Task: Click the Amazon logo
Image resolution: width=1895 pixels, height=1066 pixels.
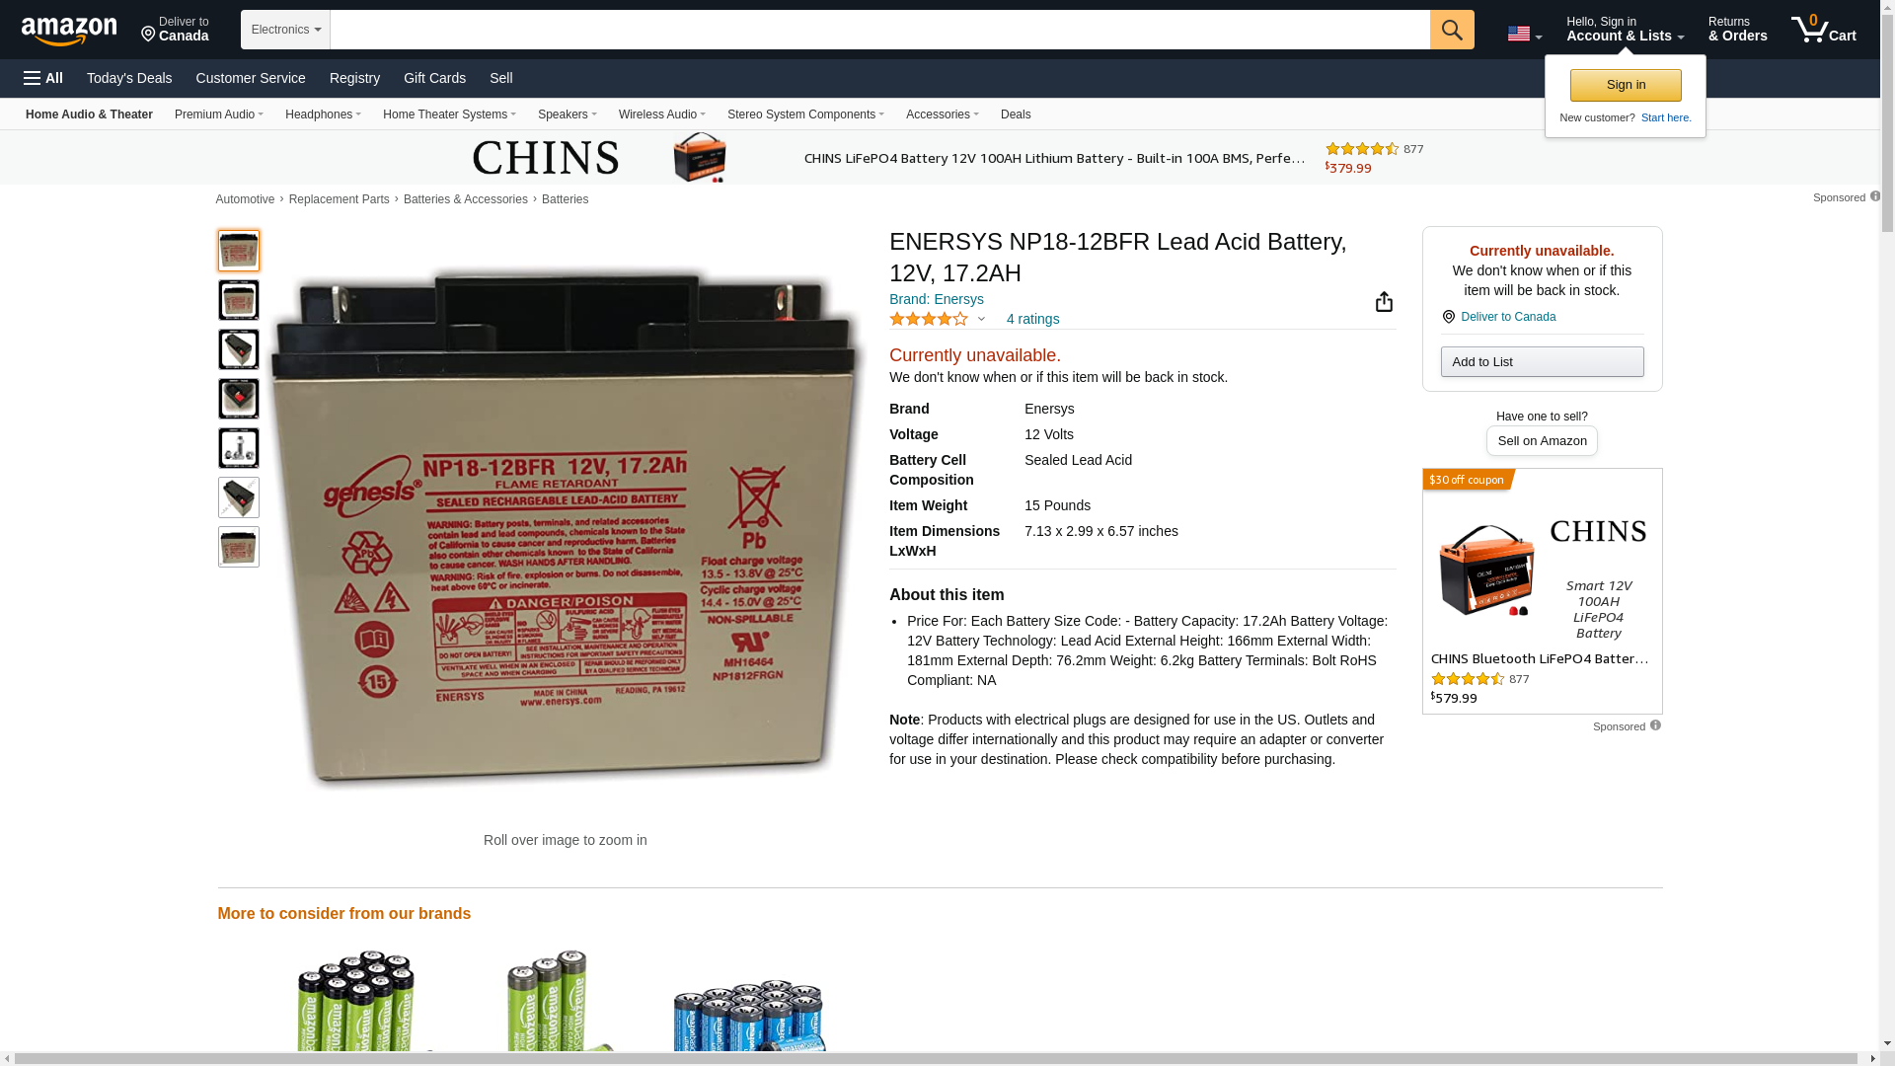Action: [69, 31]
